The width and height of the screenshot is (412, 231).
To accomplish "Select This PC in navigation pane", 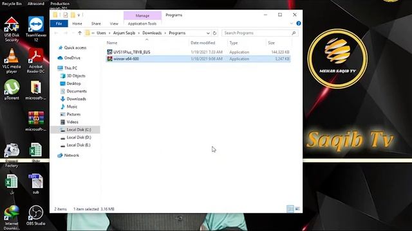I will point(71,68).
